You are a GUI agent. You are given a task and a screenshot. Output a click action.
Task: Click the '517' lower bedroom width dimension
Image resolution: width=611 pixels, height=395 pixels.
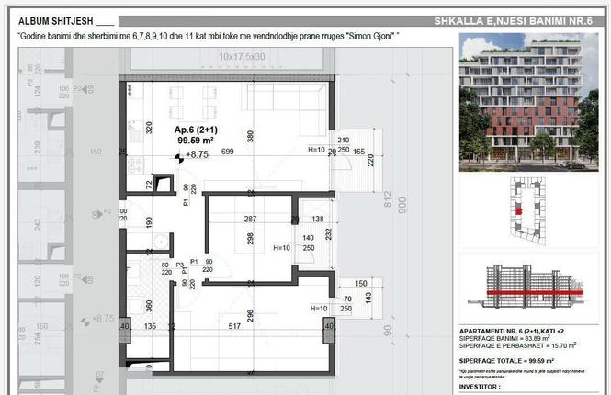234,326
